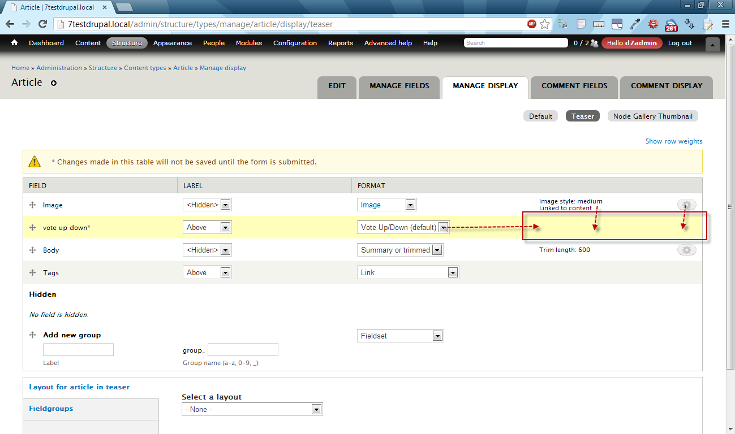
Task: Grab the drag handle for Tags row
Action: tap(33, 272)
